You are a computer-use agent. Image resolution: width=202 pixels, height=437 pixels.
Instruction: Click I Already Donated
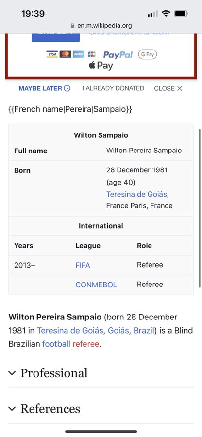pos(113,88)
